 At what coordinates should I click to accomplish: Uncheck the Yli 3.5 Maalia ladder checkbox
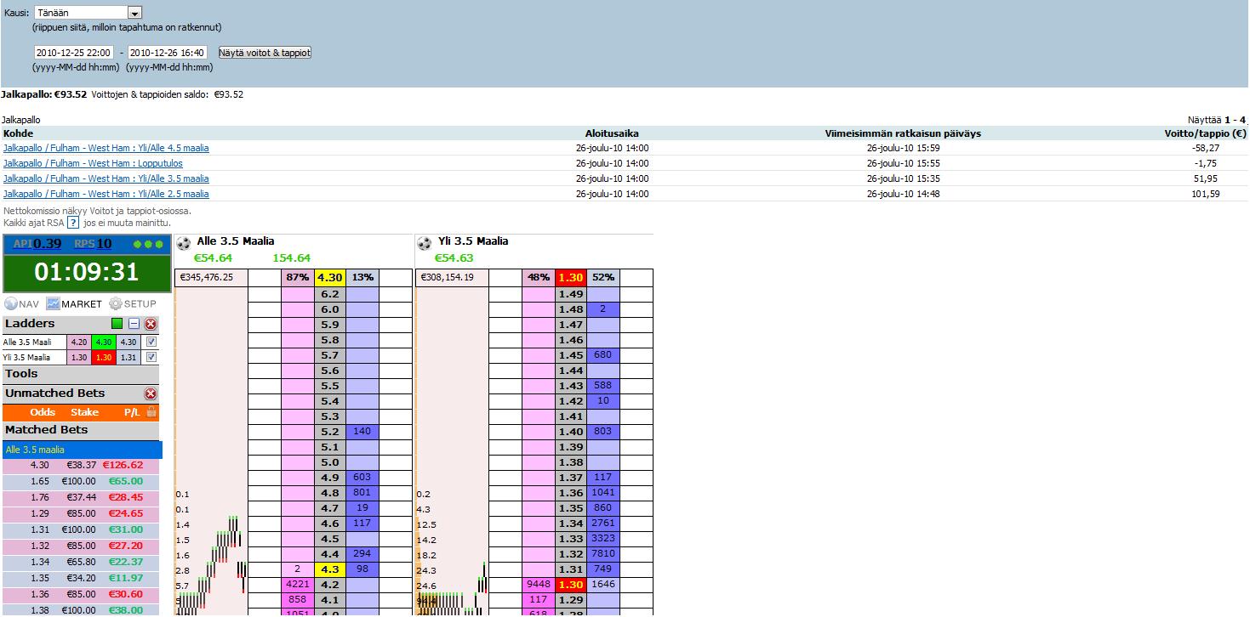pos(151,358)
